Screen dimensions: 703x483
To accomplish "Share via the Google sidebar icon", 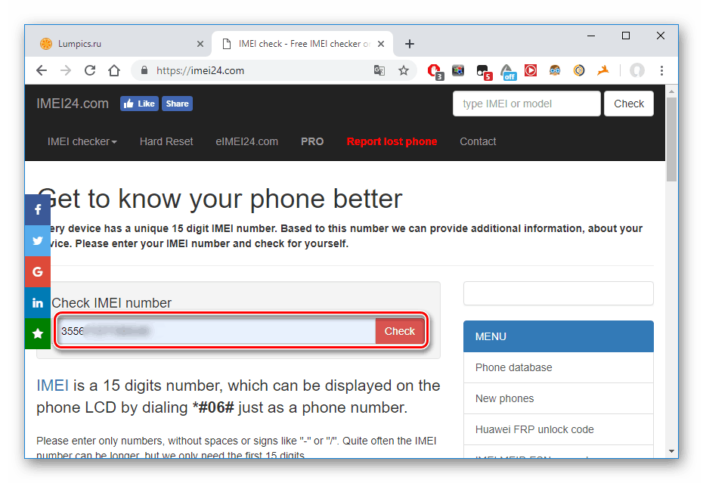I will (x=38, y=271).
